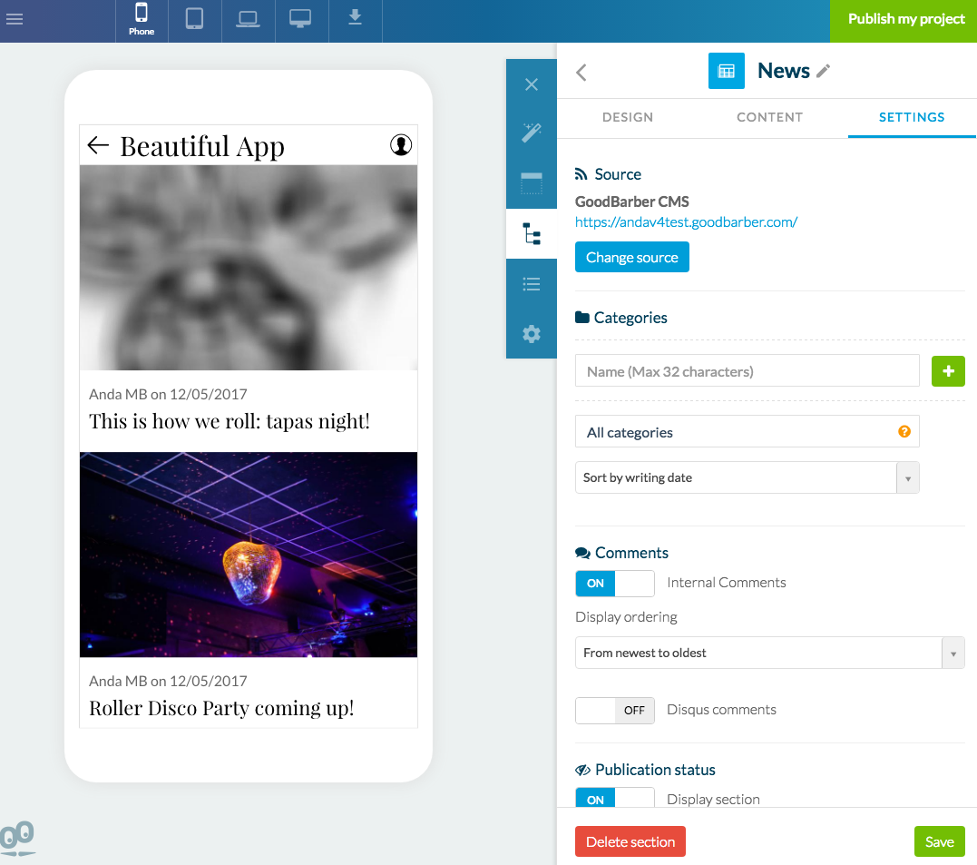Toggle Display section publication status
The width and height of the screenshot is (977, 865).
pos(614,798)
